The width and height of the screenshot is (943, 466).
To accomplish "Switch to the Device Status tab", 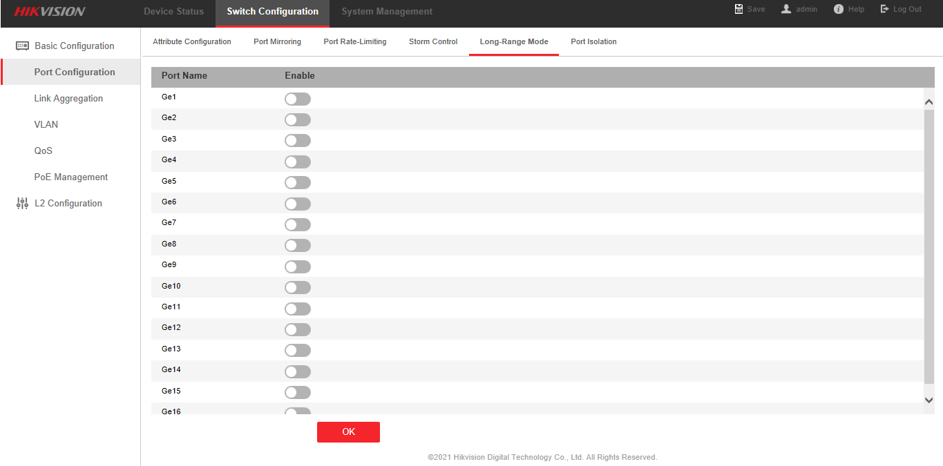I will 173,11.
